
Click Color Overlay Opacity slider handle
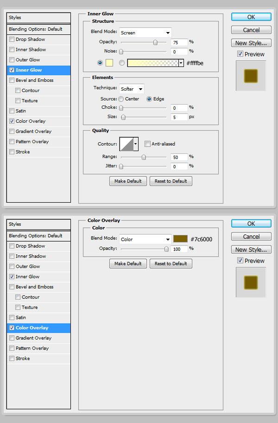click(x=166, y=249)
